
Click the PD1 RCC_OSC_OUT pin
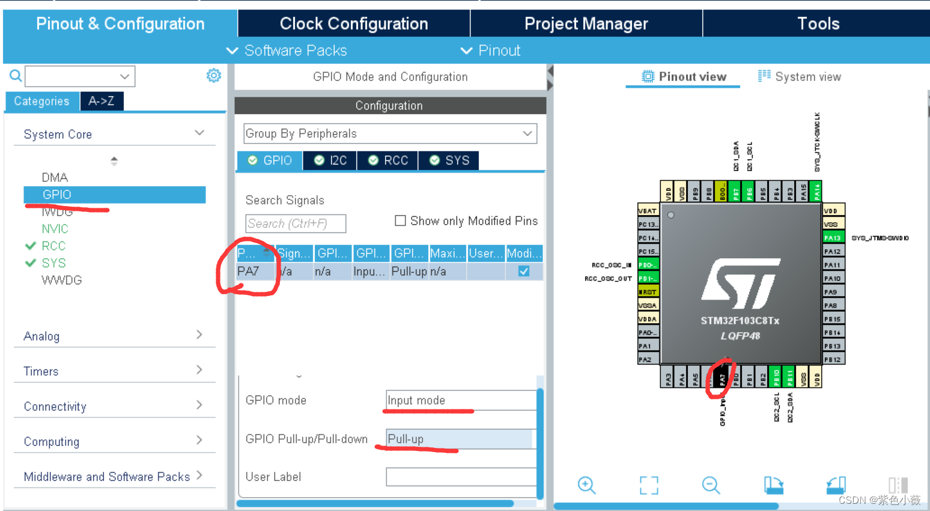[x=648, y=279]
